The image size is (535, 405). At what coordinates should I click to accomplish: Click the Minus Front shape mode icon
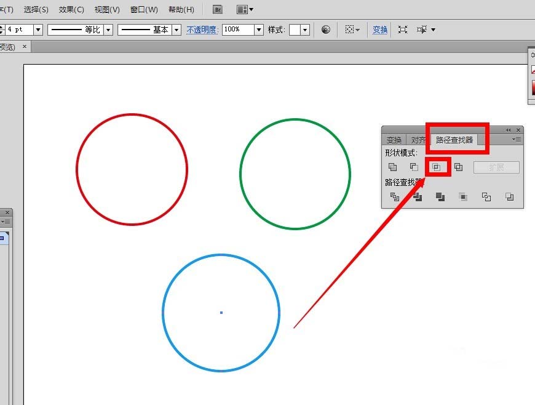tap(414, 167)
